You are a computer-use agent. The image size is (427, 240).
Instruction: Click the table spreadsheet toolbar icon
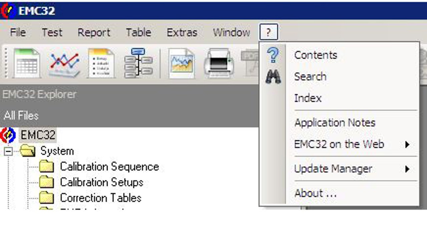26,63
